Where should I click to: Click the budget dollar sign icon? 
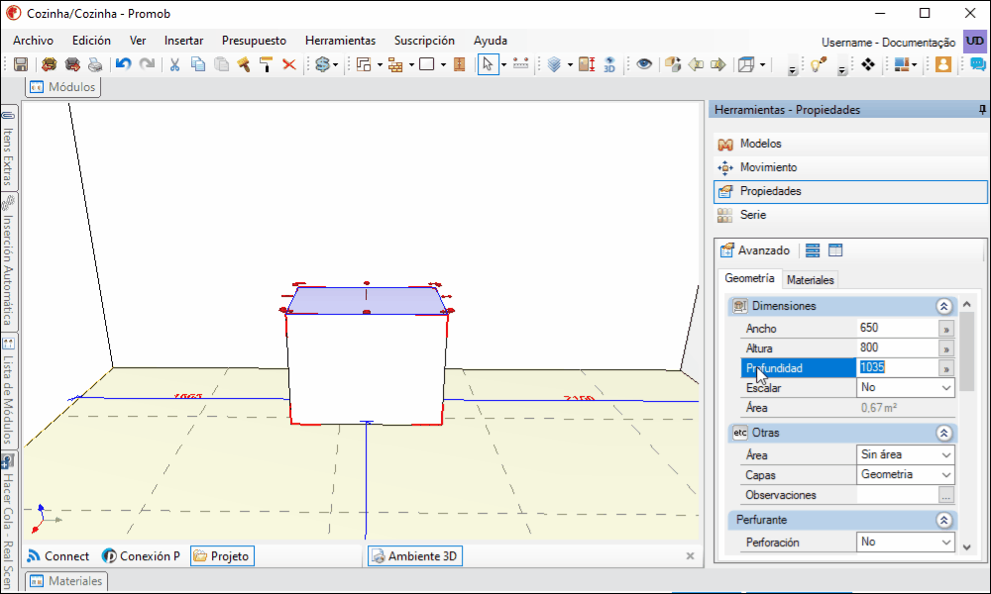[x=322, y=64]
